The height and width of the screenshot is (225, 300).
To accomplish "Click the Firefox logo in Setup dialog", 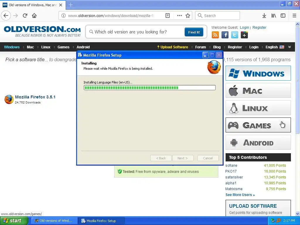I will (214, 67).
